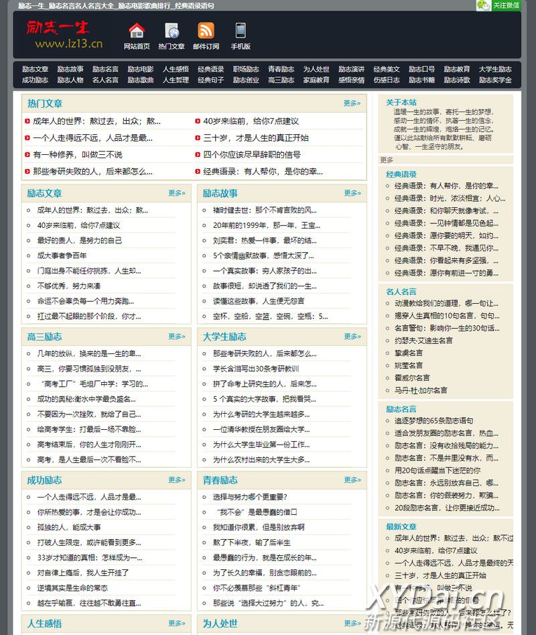Open hot article 有一种修养，叫做三不说
This screenshot has height=635, width=536.
coord(78,155)
